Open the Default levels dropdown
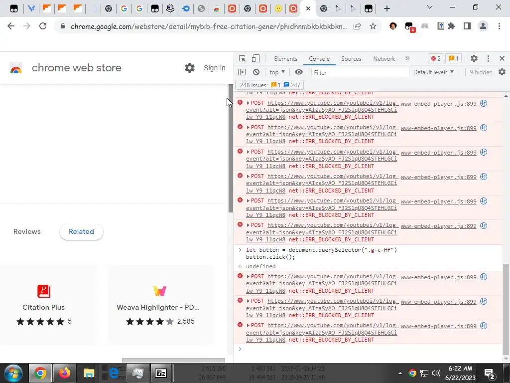 click(x=433, y=72)
